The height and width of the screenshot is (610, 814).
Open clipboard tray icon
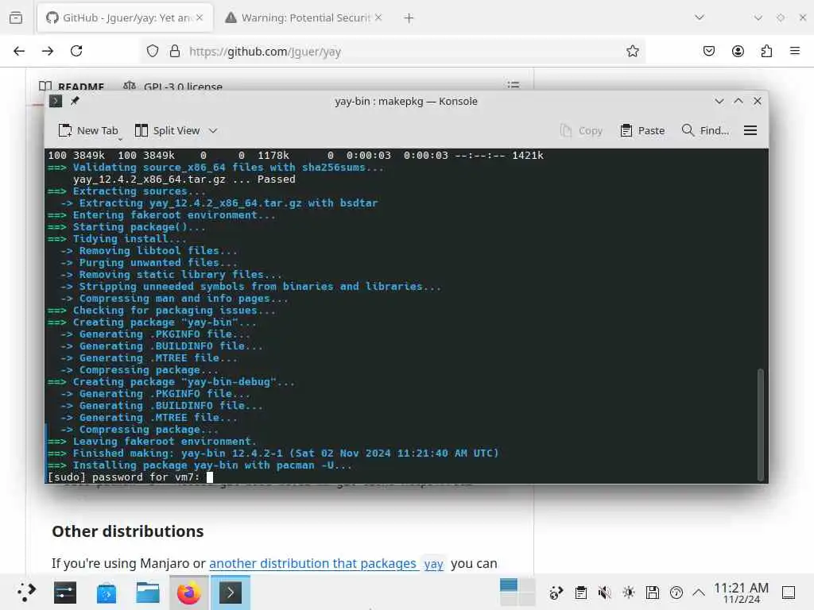click(581, 593)
